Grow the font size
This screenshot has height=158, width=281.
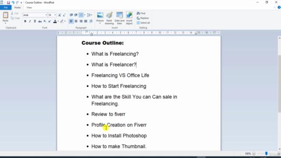pyautogui.click(x=60, y=15)
